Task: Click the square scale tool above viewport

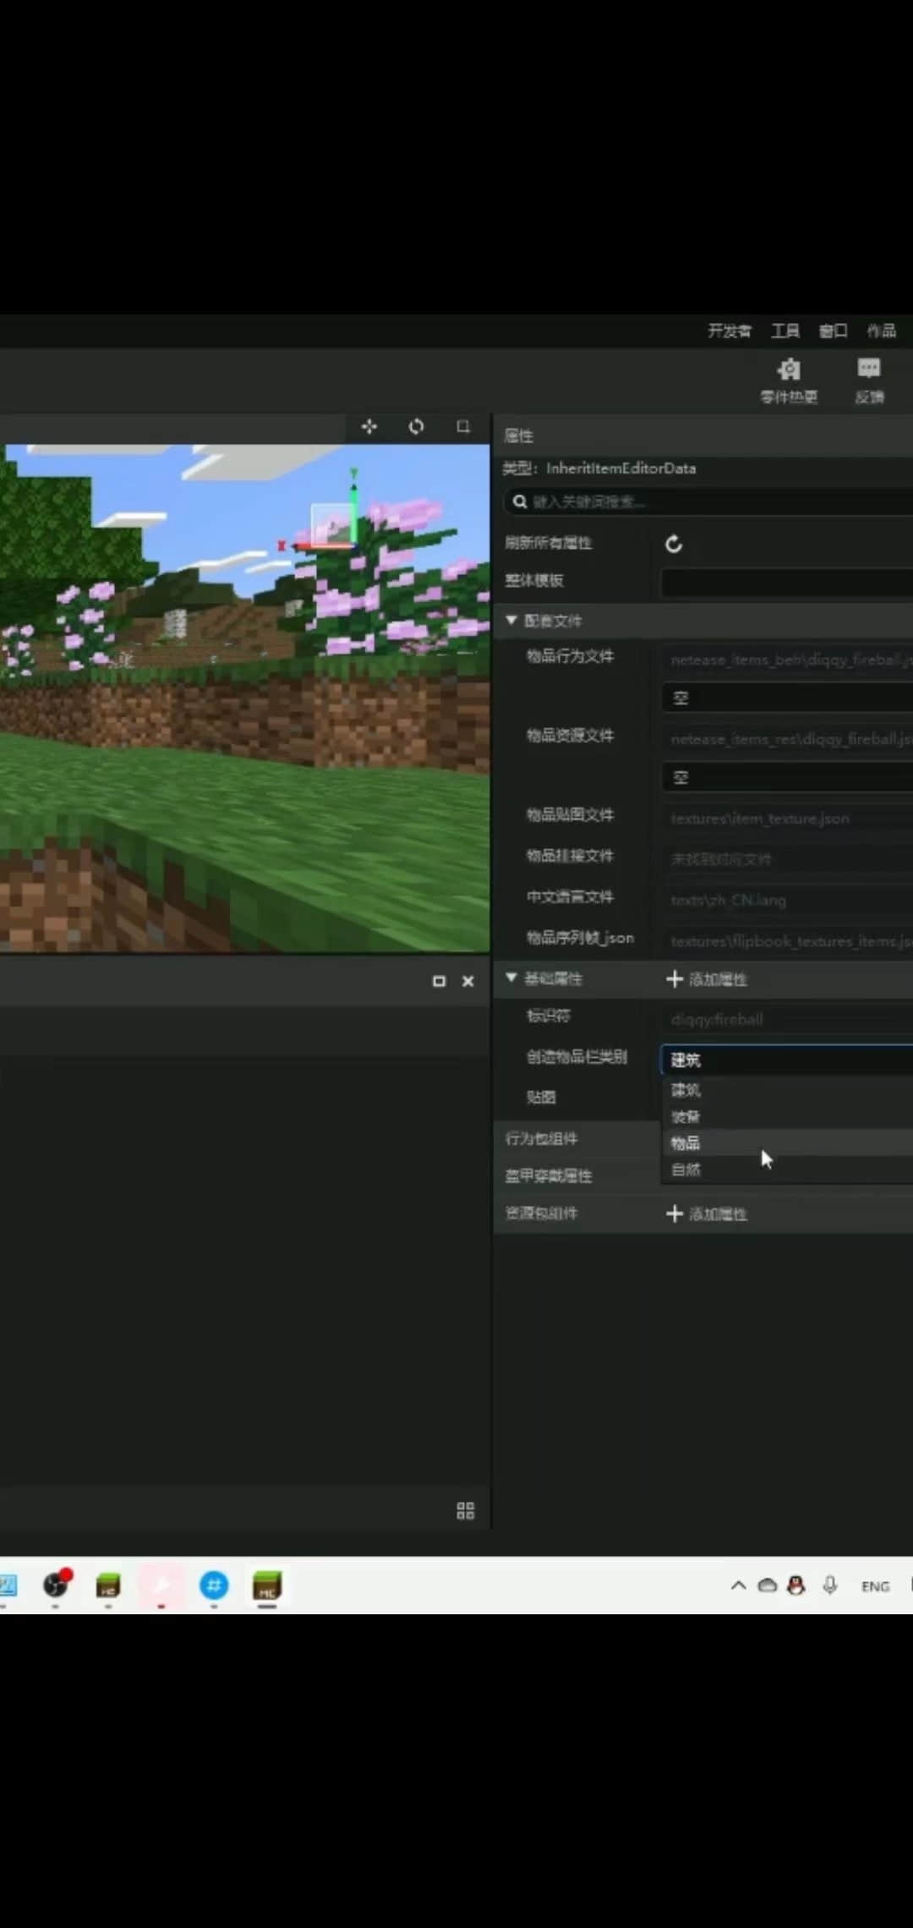Action: [x=463, y=427]
